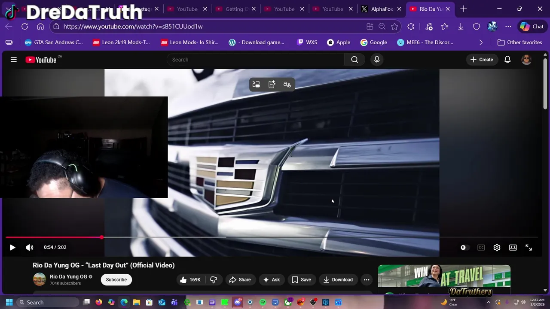Refresh the page in Edge

click(25, 27)
